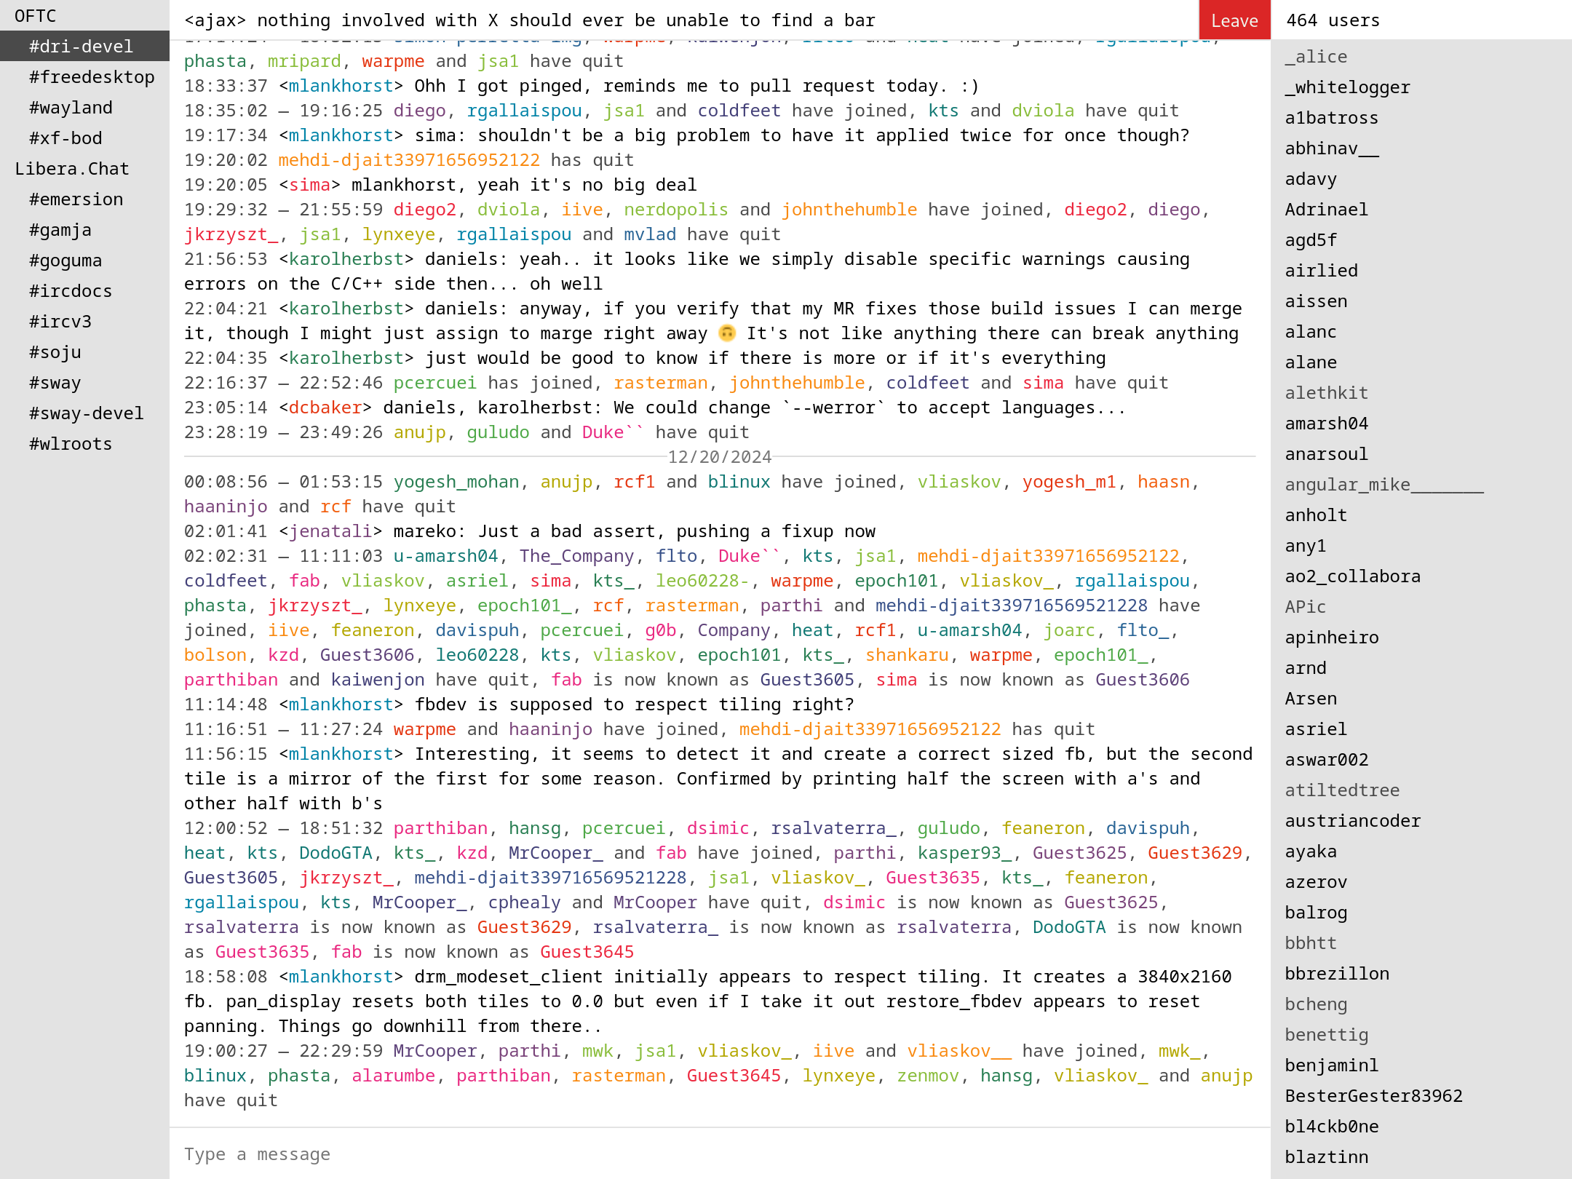Click user BesterGester83962 in user list

coord(1373,1096)
